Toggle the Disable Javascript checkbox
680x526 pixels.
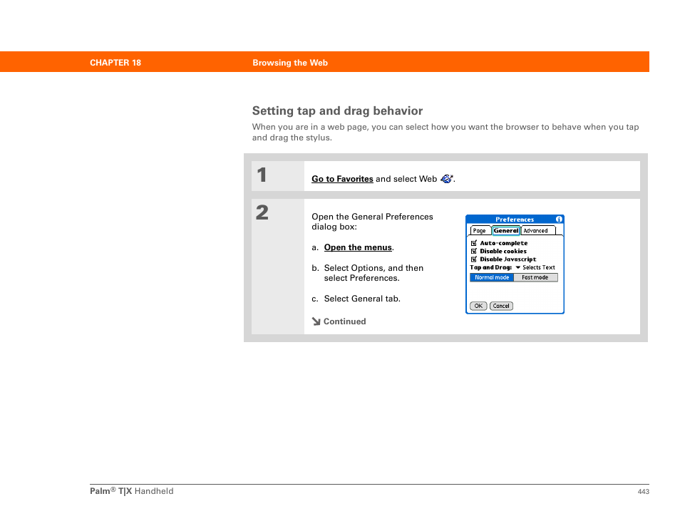pos(473,259)
